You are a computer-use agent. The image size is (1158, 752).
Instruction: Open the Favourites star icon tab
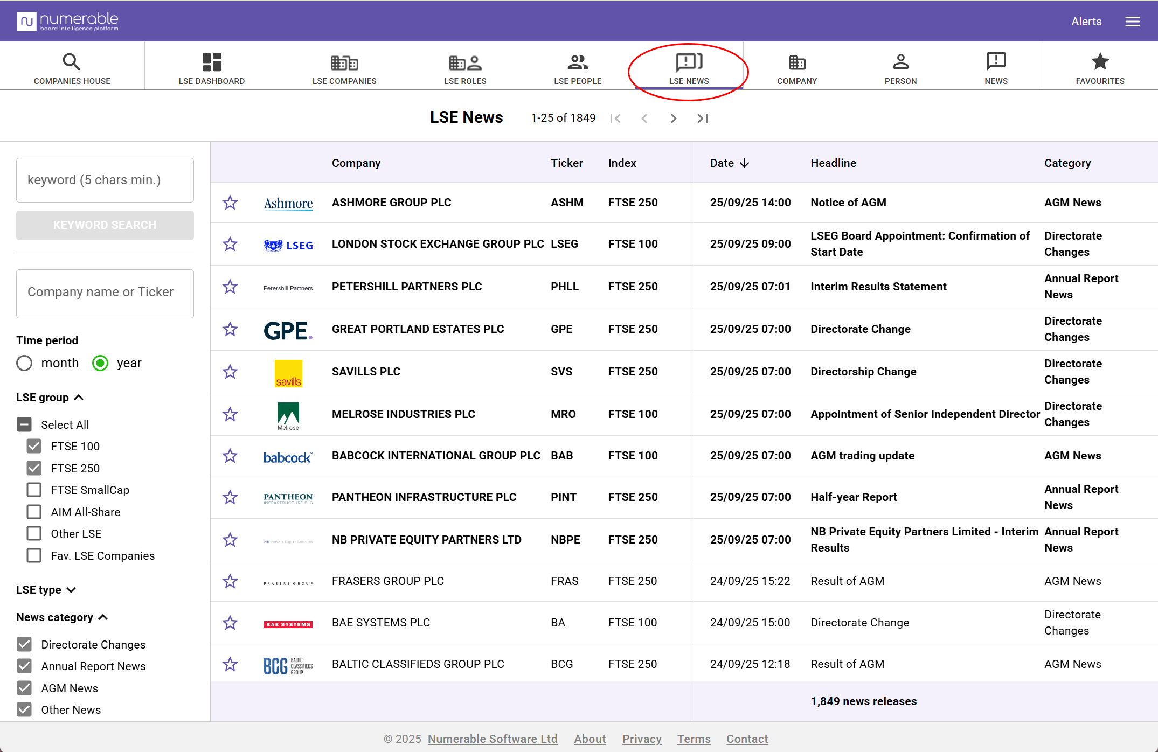click(x=1100, y=62)
